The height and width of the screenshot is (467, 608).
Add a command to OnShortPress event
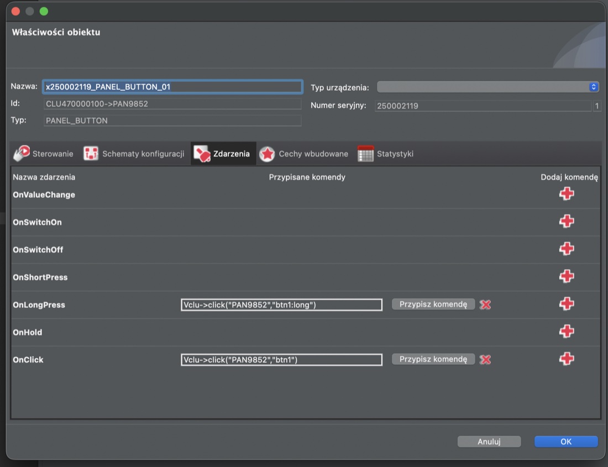[567, 276]
